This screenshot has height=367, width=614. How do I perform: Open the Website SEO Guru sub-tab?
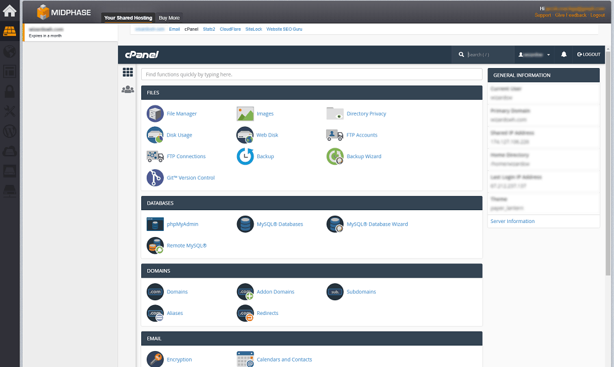(284, 29)
